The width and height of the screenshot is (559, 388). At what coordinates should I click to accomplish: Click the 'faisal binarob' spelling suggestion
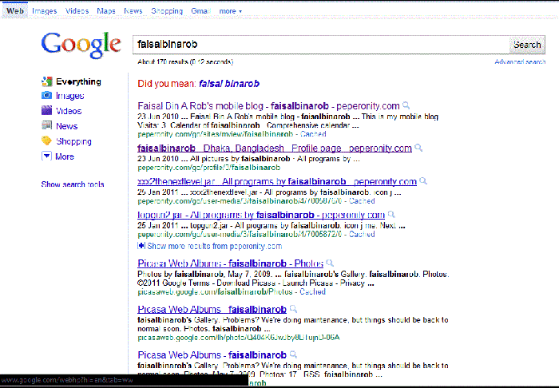[229, 84]
